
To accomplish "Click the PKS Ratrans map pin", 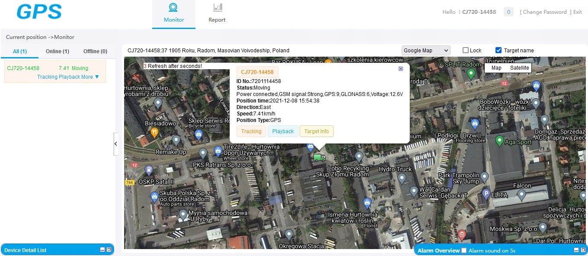I will click(x=203, y=154).
